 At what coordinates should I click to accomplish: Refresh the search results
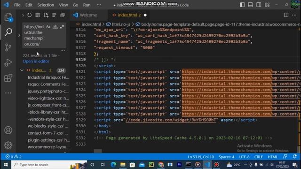29,15
